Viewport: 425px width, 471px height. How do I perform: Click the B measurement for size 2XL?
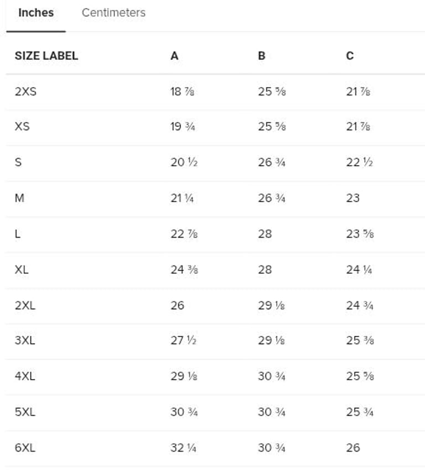tap(272, 305)
